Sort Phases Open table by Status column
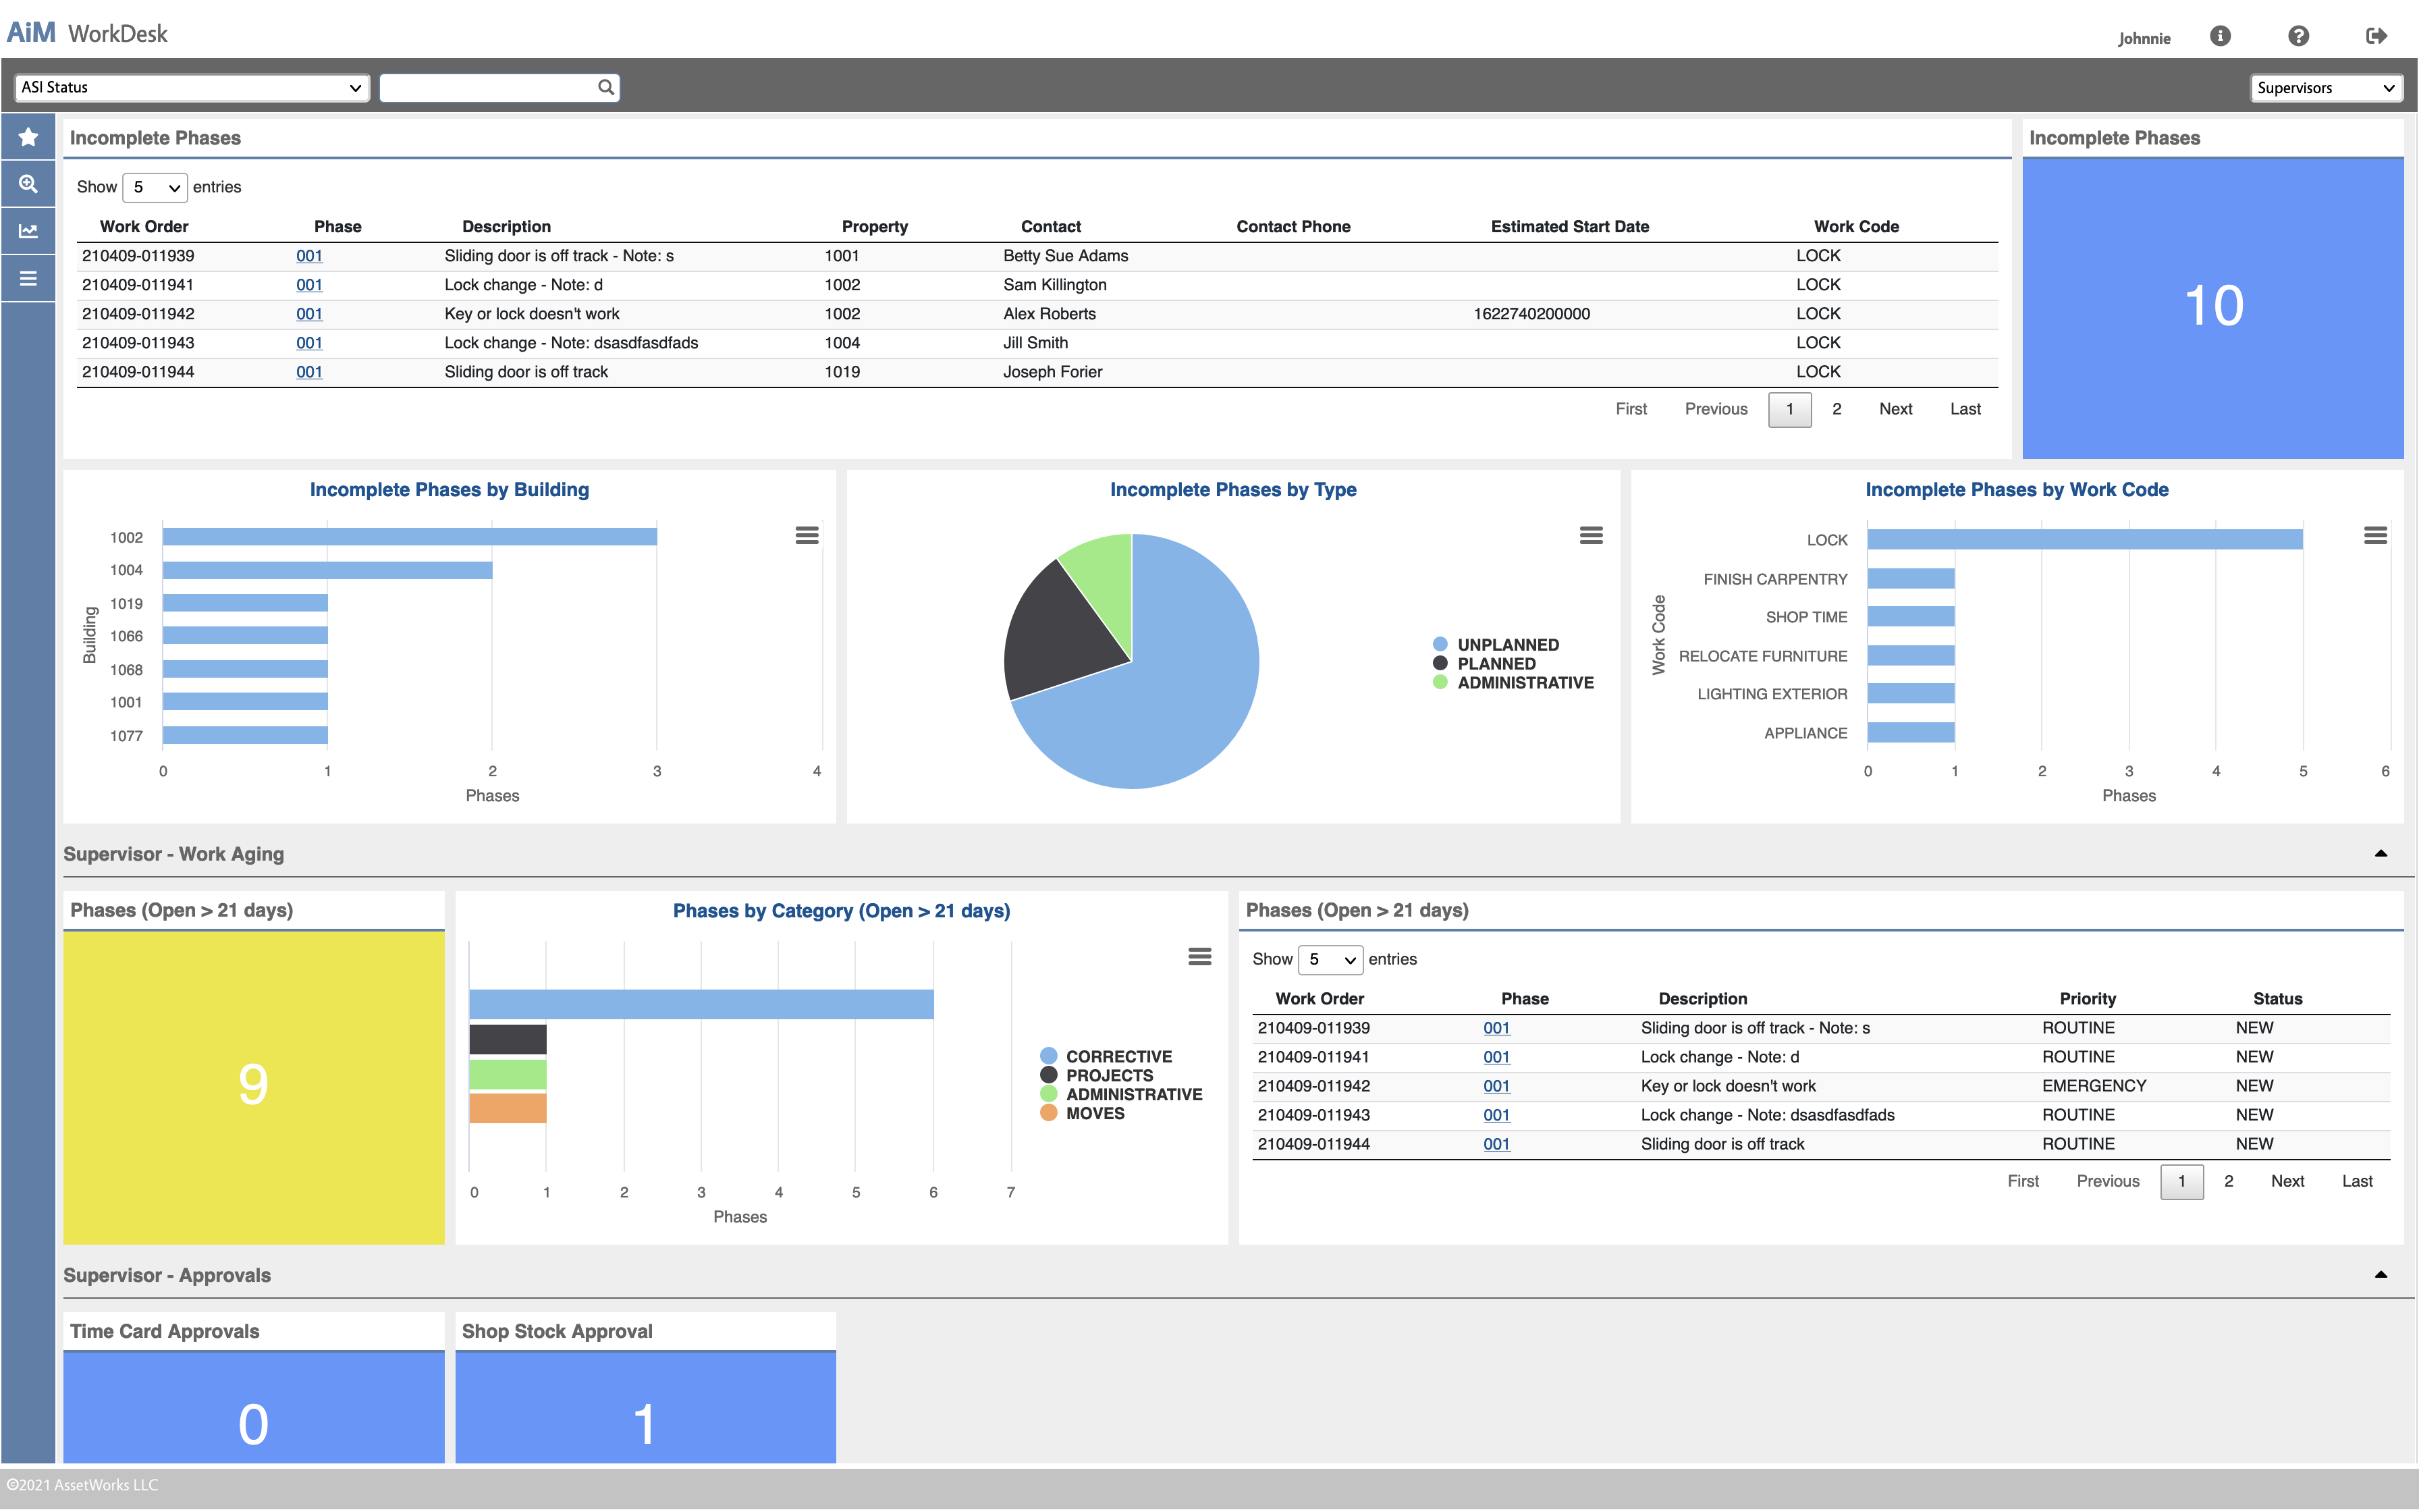 [x=2277, y=999]
